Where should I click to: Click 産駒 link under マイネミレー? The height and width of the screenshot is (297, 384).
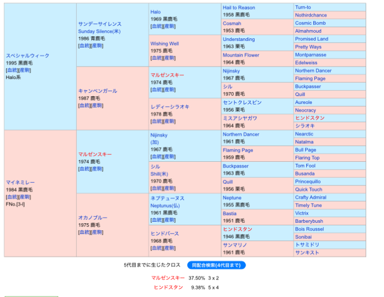(x=25, y=197)
